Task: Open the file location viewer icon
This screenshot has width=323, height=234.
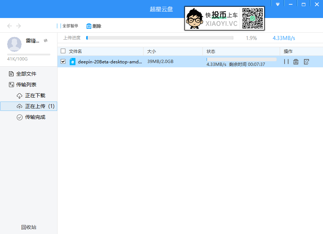Action: coord(306,62)
